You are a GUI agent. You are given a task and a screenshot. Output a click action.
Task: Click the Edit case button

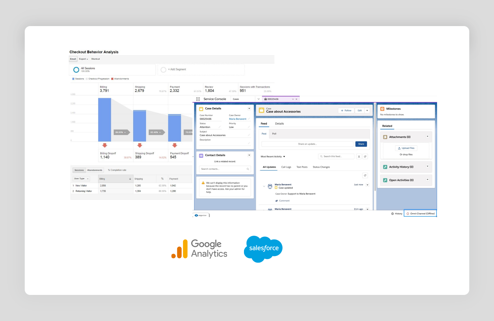[x=359, y=110]
